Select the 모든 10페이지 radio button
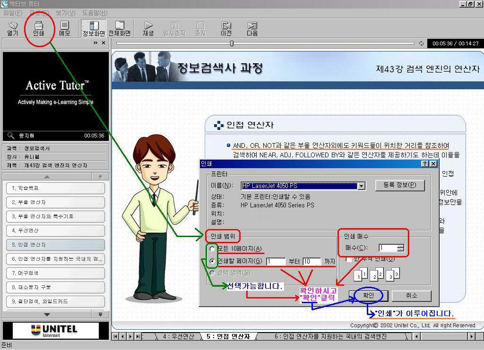 [x=213, y=249]
